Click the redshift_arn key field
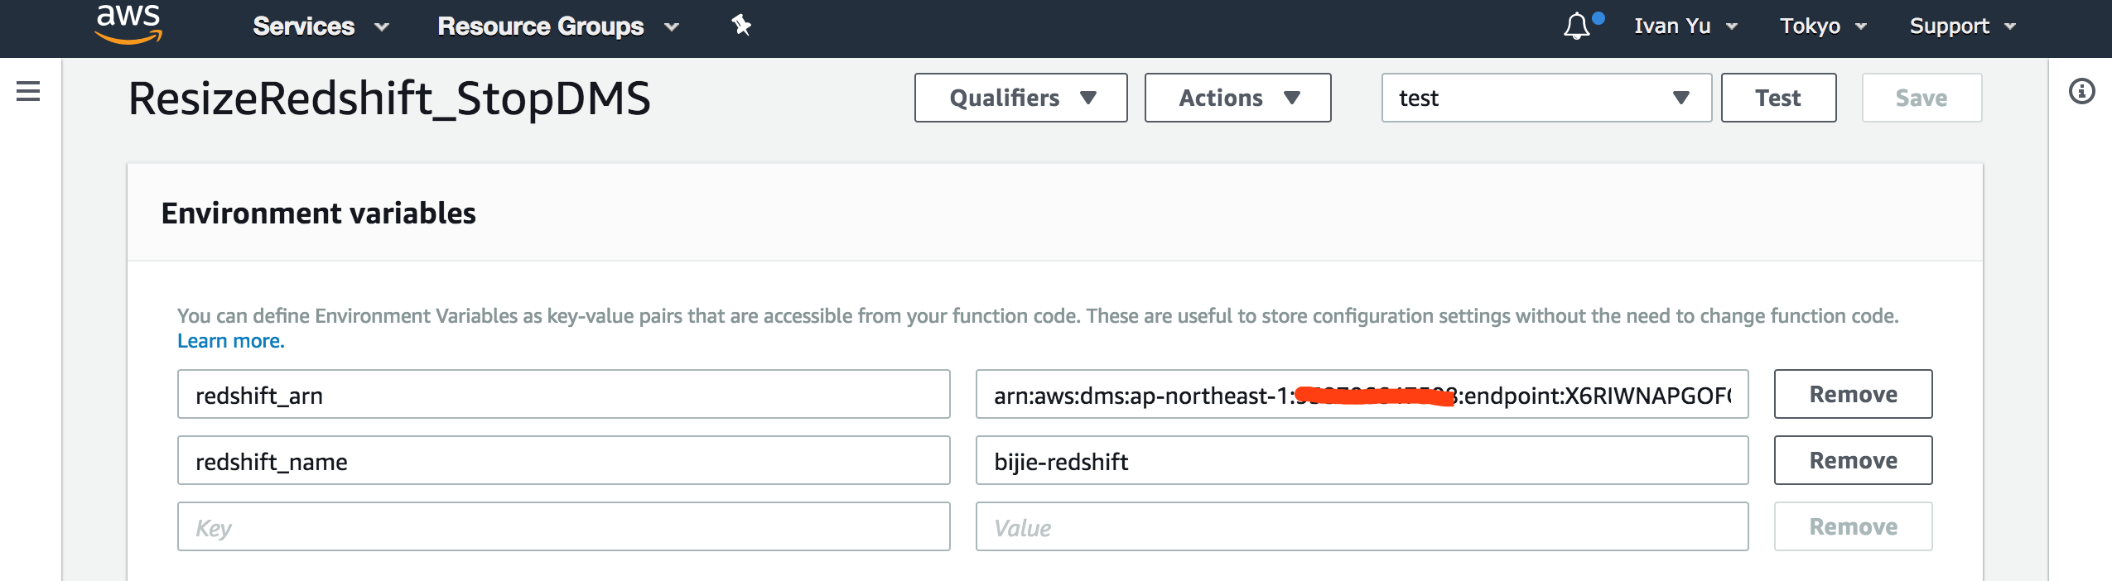This screenshot has height=581, width=2112. [x=563, y=394]
